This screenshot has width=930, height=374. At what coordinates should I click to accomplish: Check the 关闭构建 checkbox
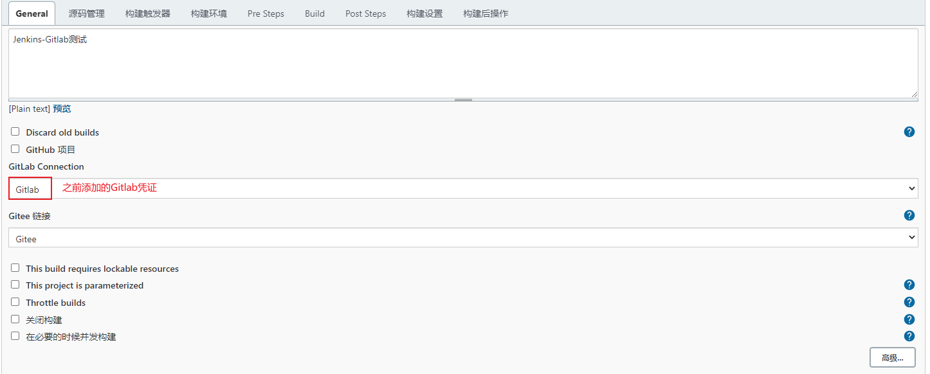click(x=15, y=319)
